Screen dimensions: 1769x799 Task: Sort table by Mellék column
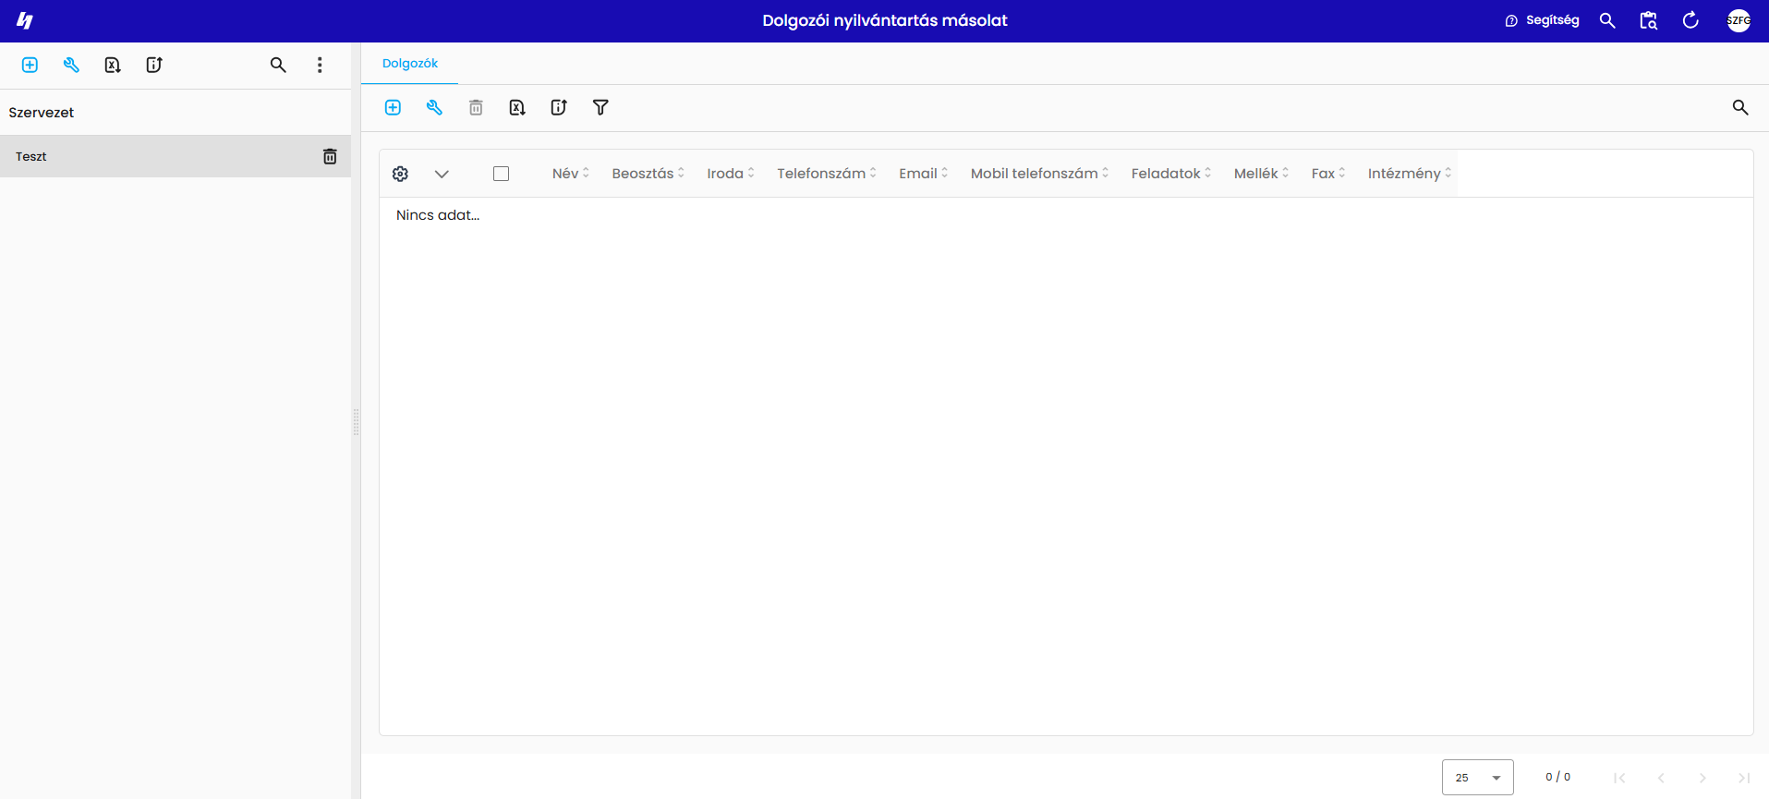click(1261, 174)
